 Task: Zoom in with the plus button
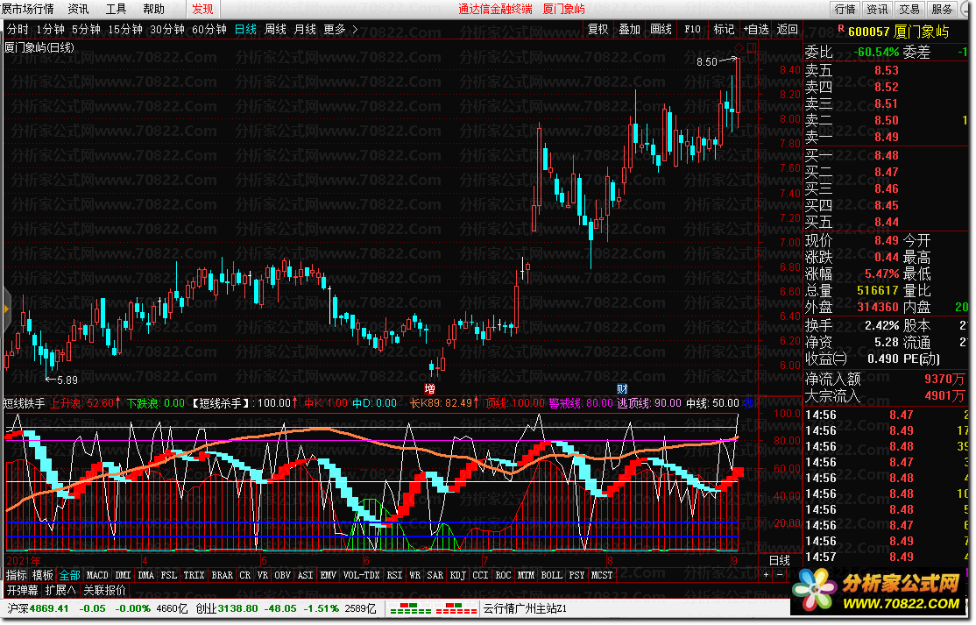pos(767,575)
